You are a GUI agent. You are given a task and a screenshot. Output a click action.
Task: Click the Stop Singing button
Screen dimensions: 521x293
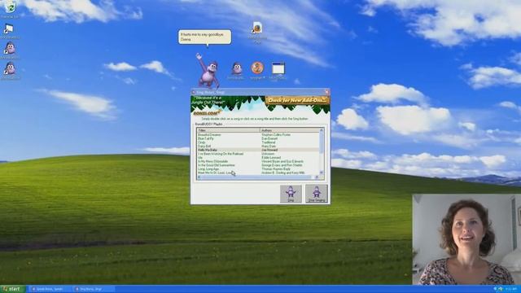point(317,194)
